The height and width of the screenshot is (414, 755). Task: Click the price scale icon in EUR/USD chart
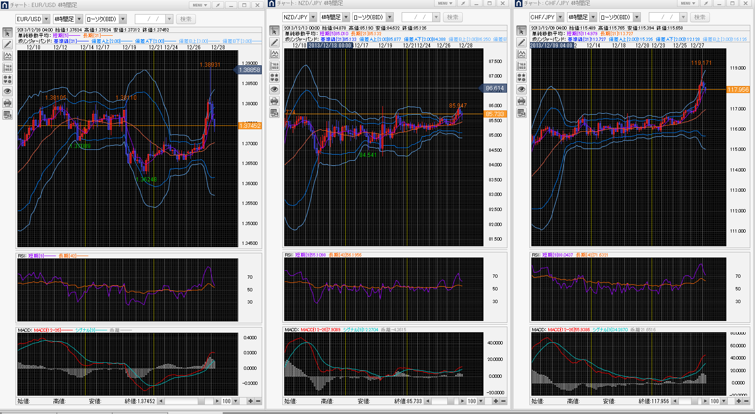pyautogui.click(x=8, y=68)
